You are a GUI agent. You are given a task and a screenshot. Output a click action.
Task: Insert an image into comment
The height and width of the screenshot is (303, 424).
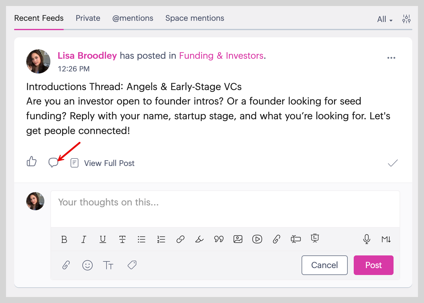click(238, 239)
